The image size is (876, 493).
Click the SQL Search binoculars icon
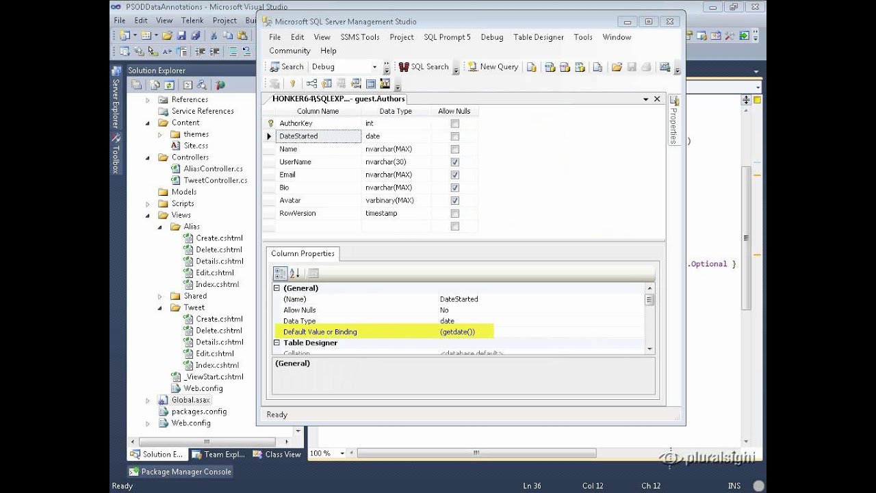404,67
